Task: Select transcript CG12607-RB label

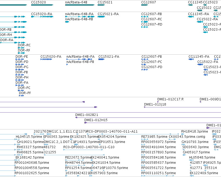Action: click(151, 14)
